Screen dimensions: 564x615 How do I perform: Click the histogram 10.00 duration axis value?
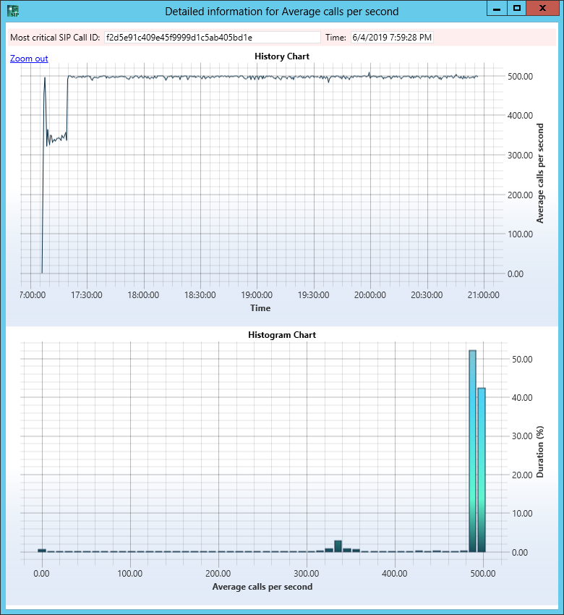click(522, 514)
